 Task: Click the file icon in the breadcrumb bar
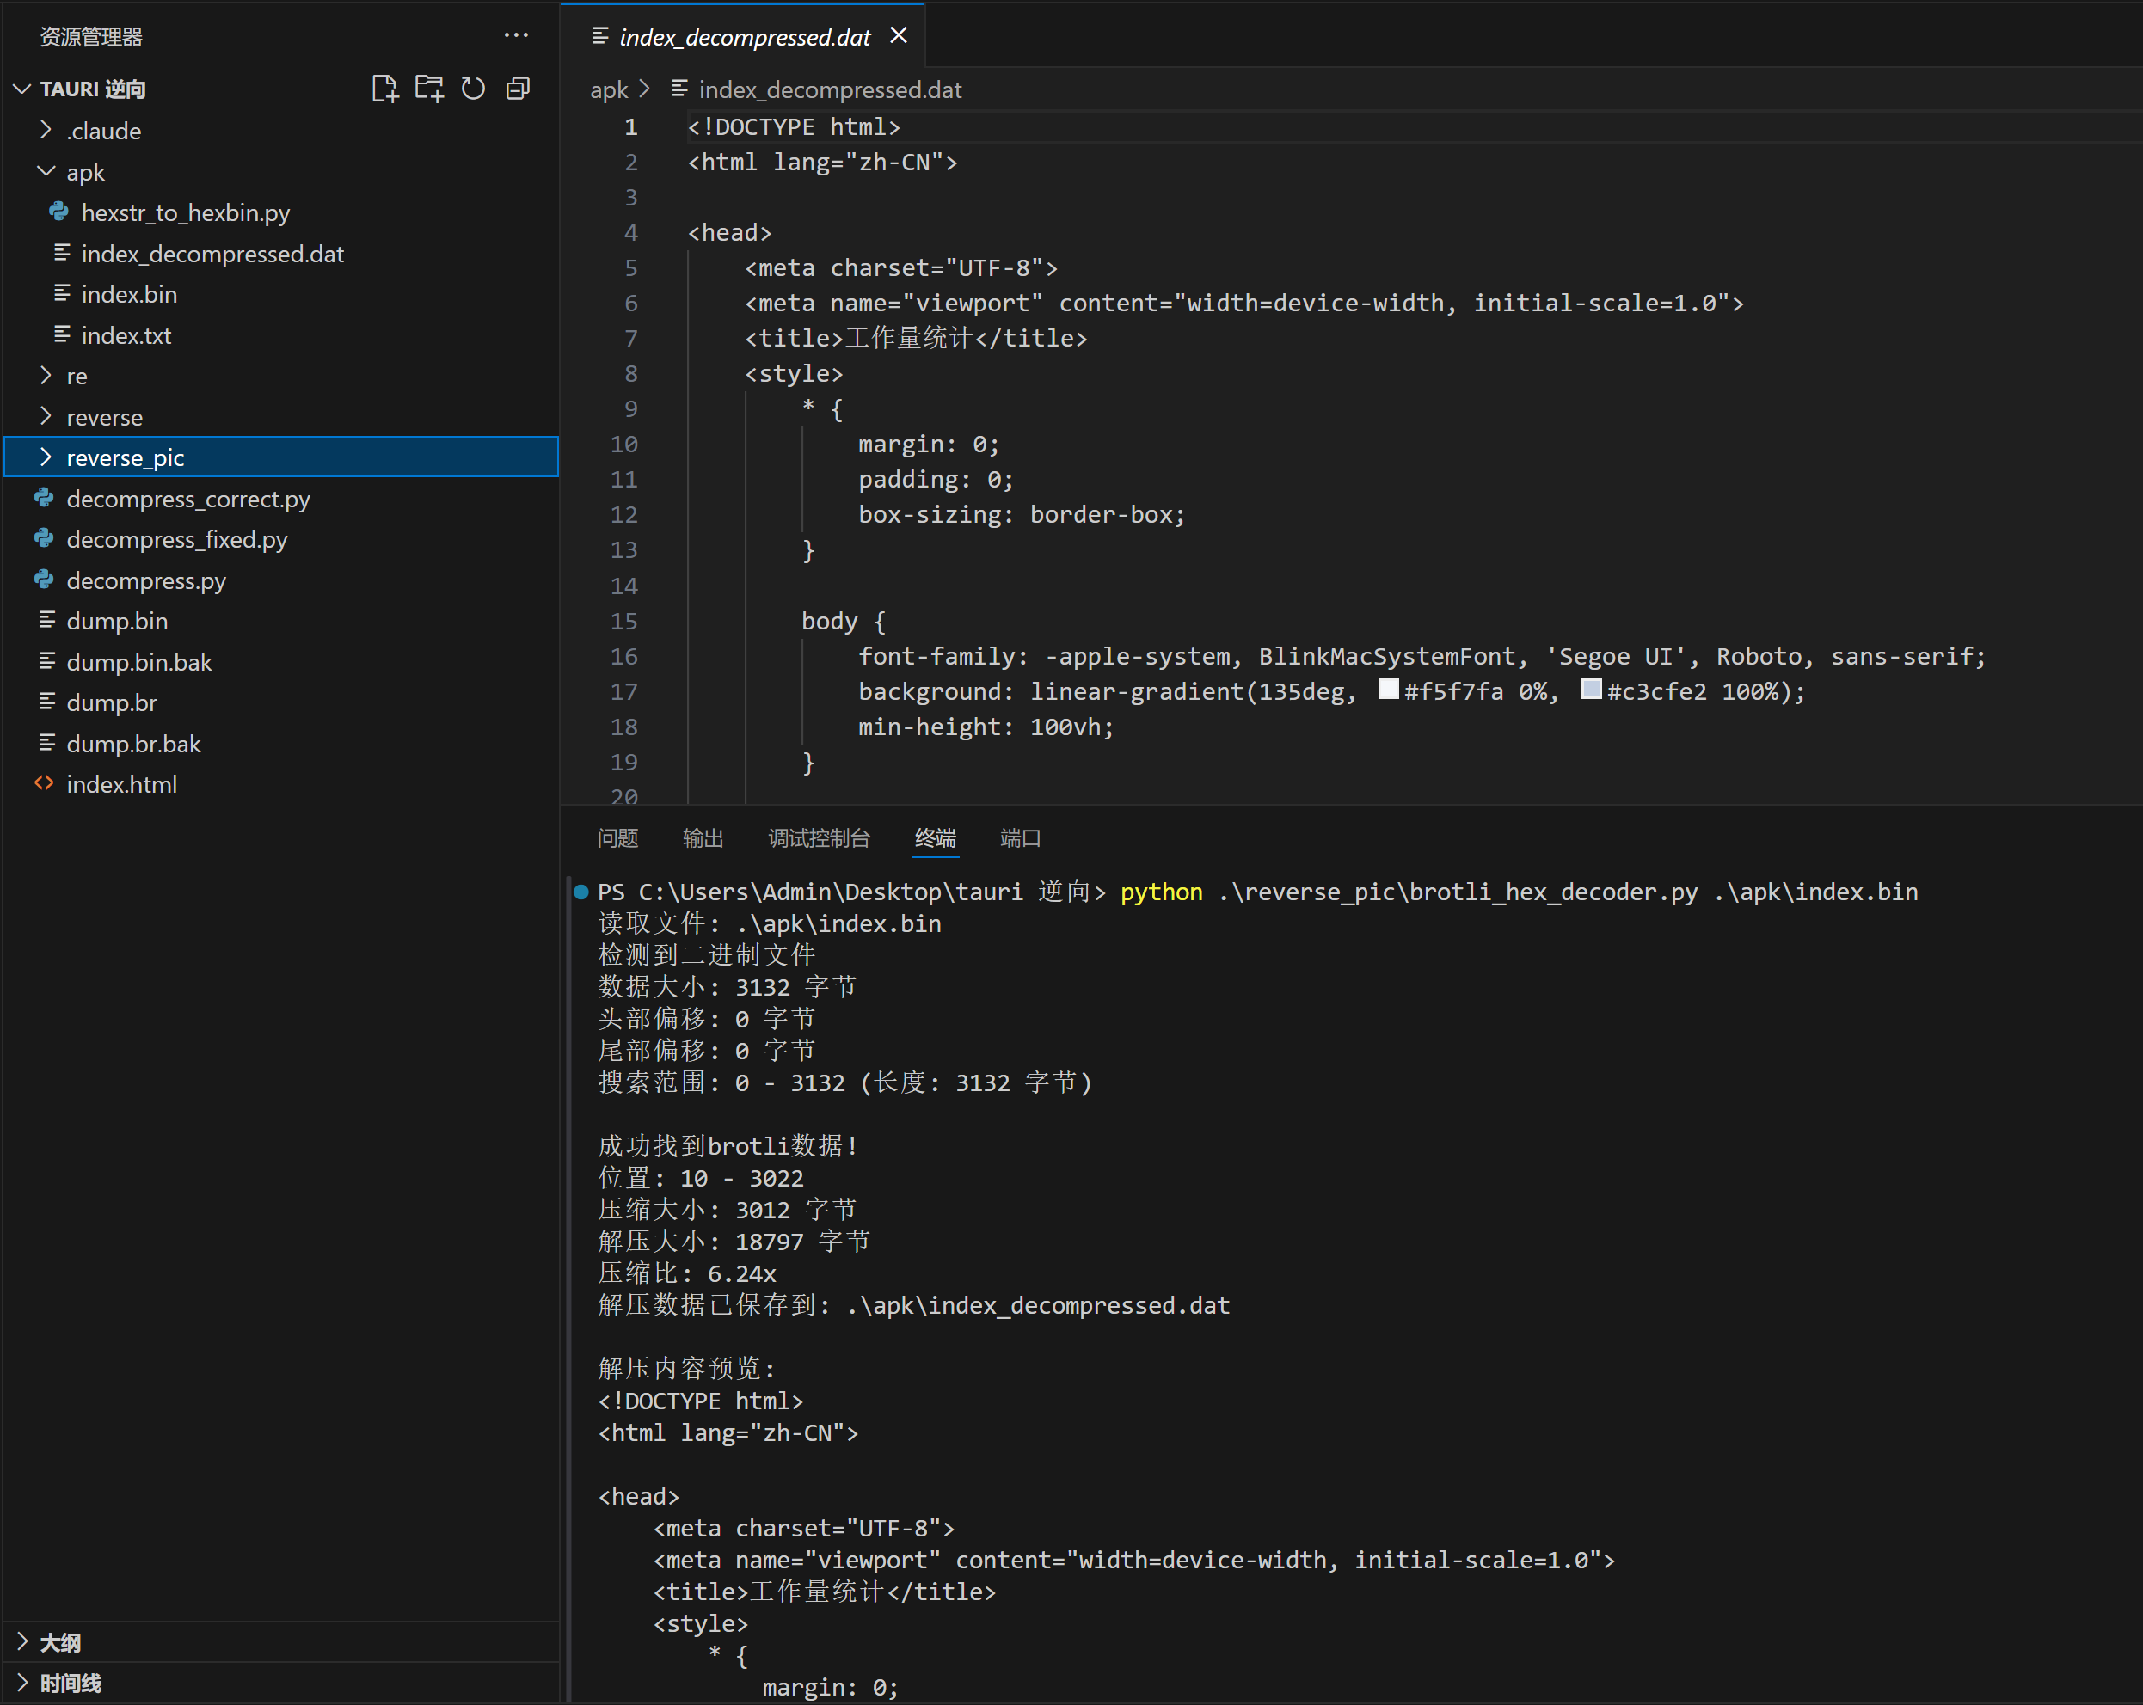click(x=680, y=89)
